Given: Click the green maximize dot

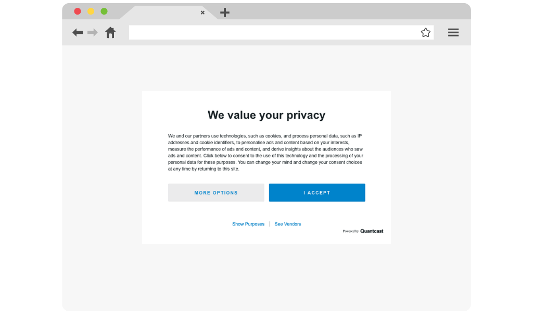Looking at the screenshot, I should [x=104, y=11].
